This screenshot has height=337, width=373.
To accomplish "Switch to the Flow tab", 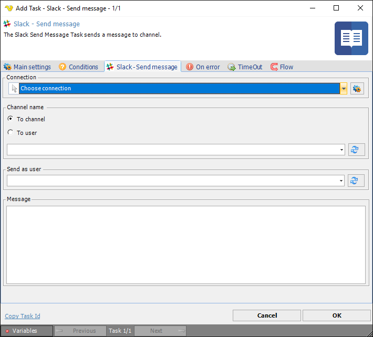I will (282, 67).
